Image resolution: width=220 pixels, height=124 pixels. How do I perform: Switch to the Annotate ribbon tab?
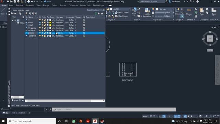(x=20, y=6)
